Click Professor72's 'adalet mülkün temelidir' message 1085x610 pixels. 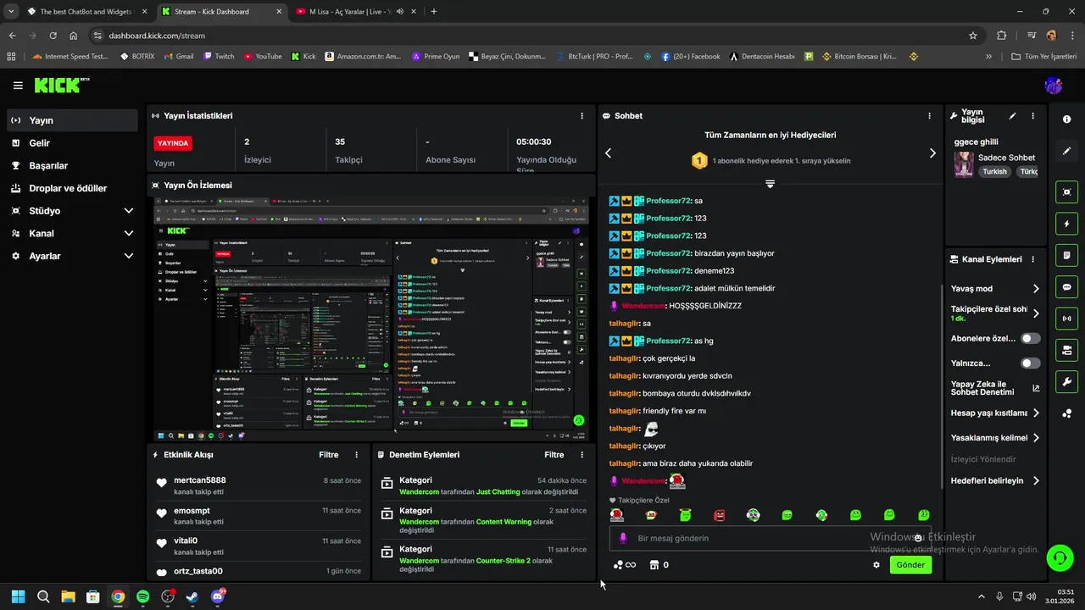[692, 288]
